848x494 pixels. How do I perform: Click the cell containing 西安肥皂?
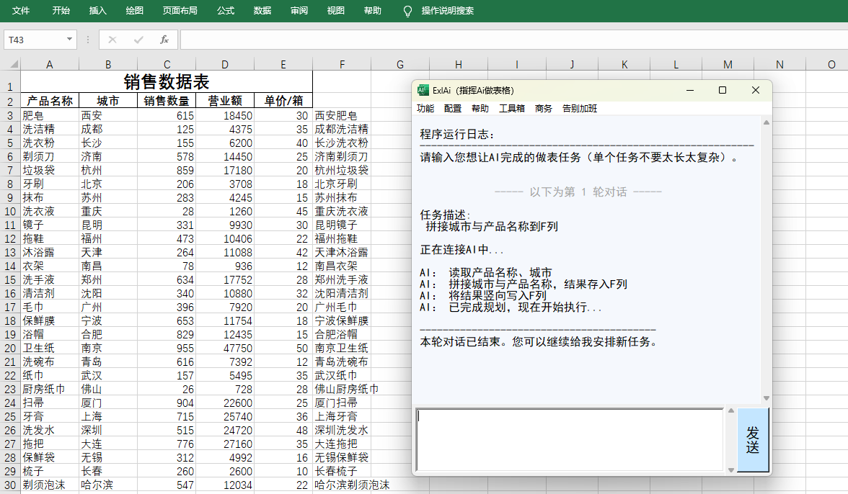click(342, 115)
